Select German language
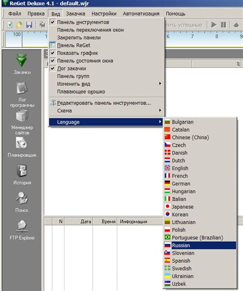The height and width of the screenshot is (291, 243). click(200, 184)
